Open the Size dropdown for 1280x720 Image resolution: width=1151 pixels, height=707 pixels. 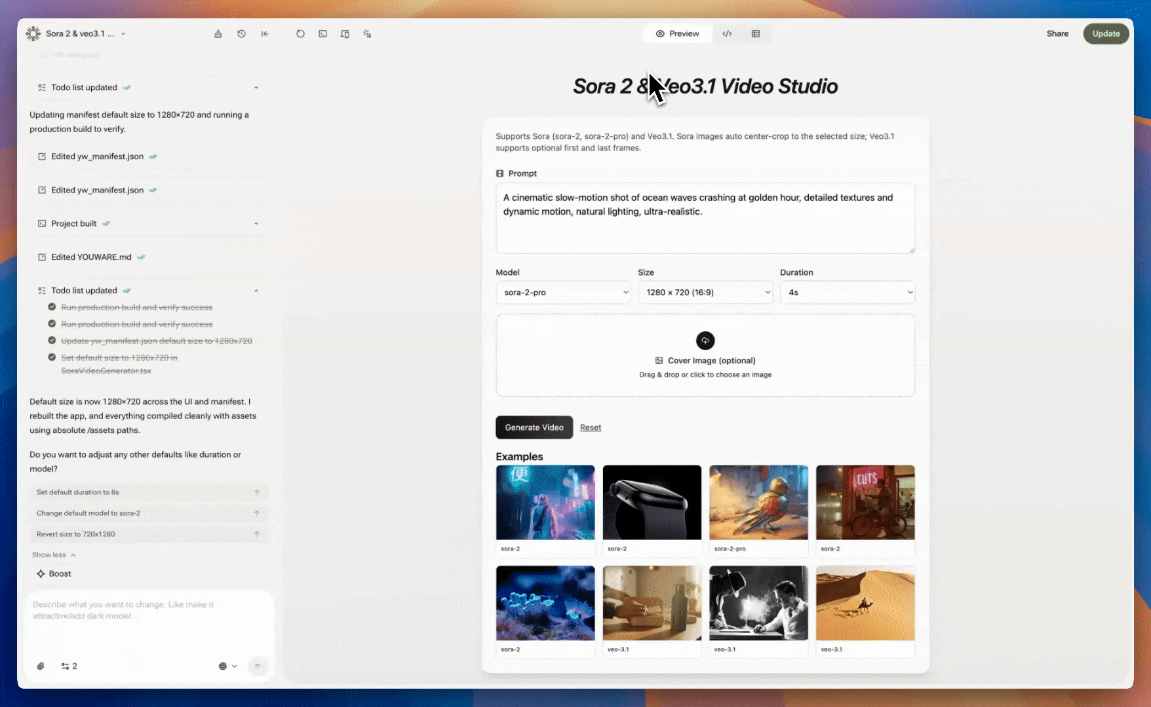705,293
